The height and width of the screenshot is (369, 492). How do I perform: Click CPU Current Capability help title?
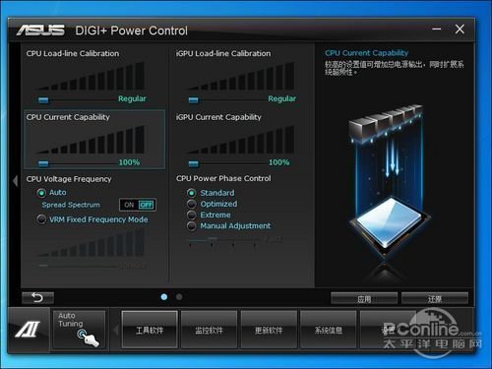(x=367, y=53)
